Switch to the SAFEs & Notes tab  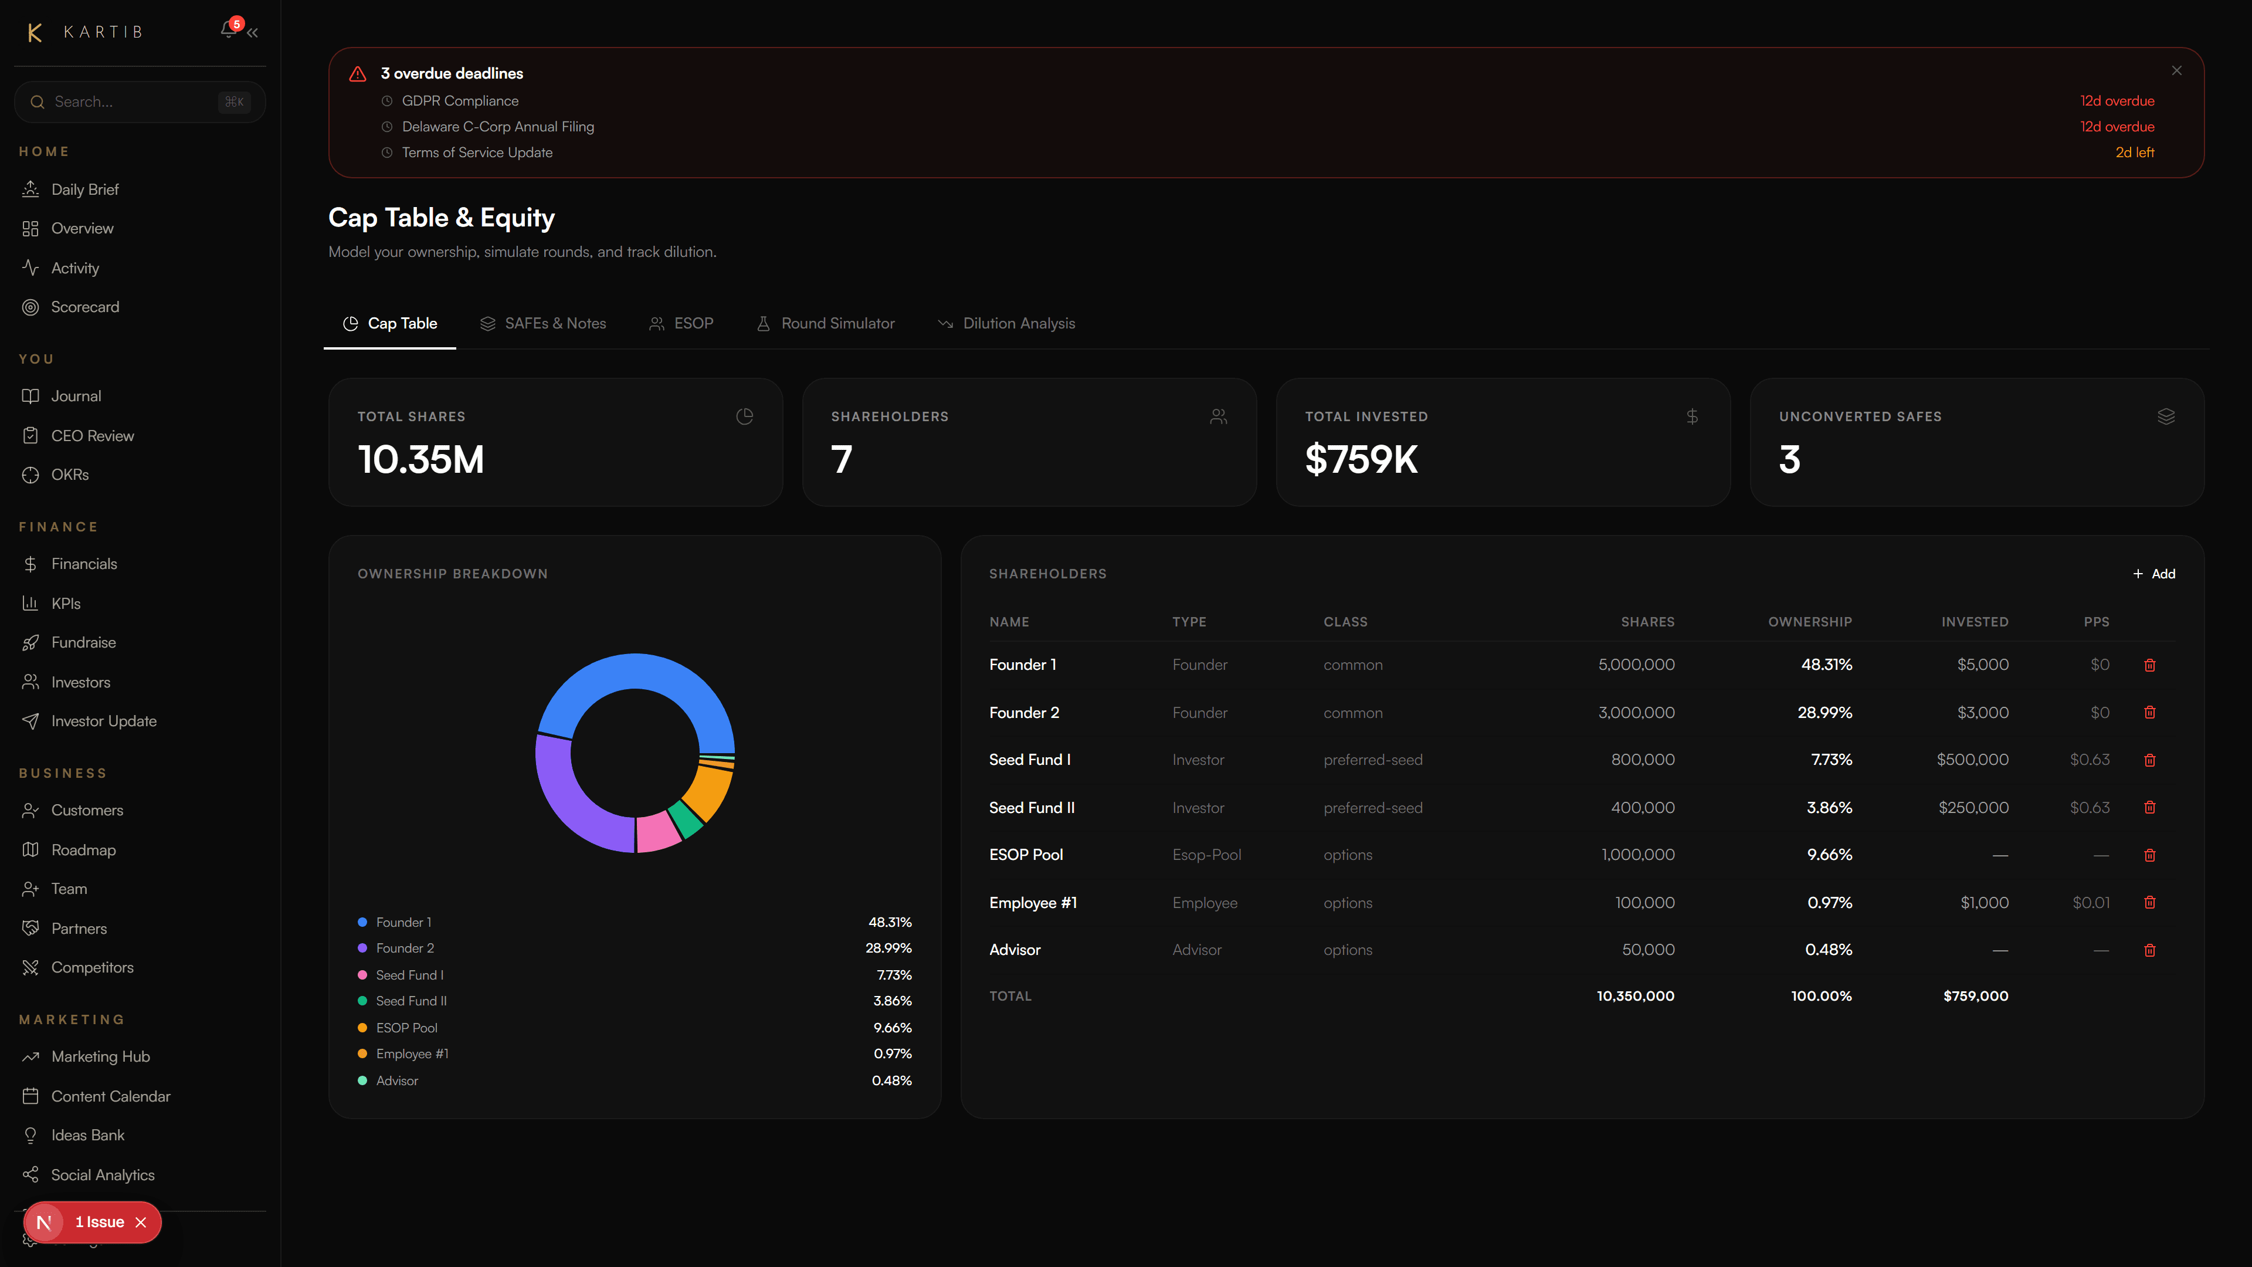[x=543, y=324]
